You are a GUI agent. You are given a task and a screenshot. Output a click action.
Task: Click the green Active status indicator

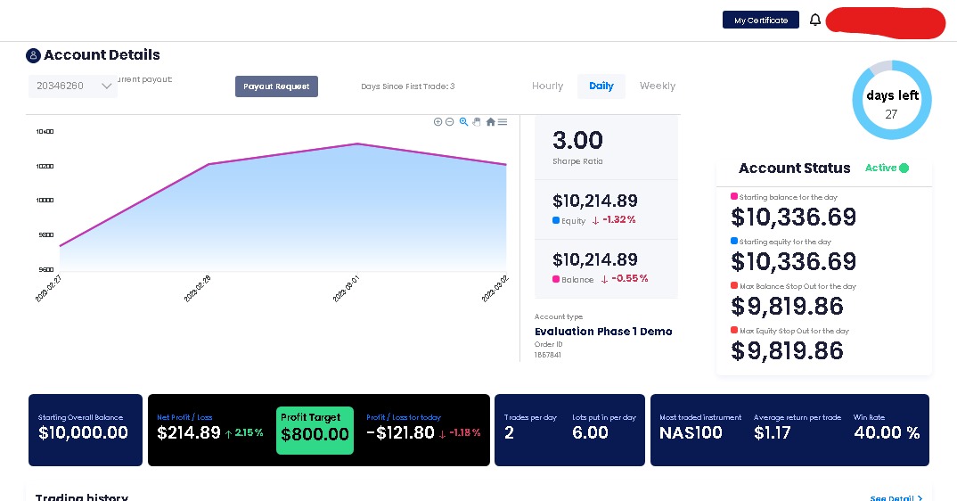click(904, 168)
